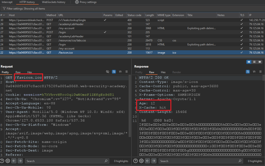Click Request search input field
The height and width of the screenshot is (166, 265).
pos(67,161)
